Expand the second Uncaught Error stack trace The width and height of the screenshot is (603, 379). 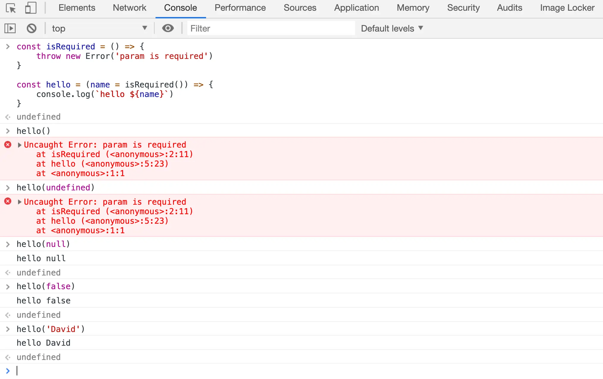(20, 202)
